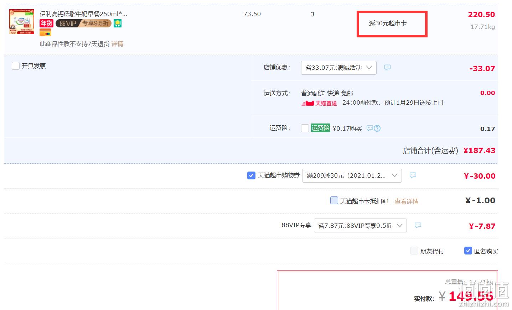This screenshot has height=310, width=512.
Task: Click the comment icon beside 满209减30元 dropdown
Action: 413,175
